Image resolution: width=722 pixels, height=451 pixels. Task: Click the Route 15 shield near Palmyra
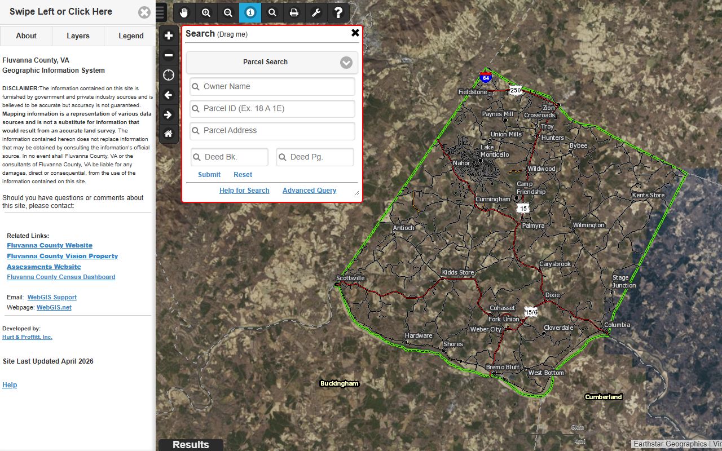(523, 208)
